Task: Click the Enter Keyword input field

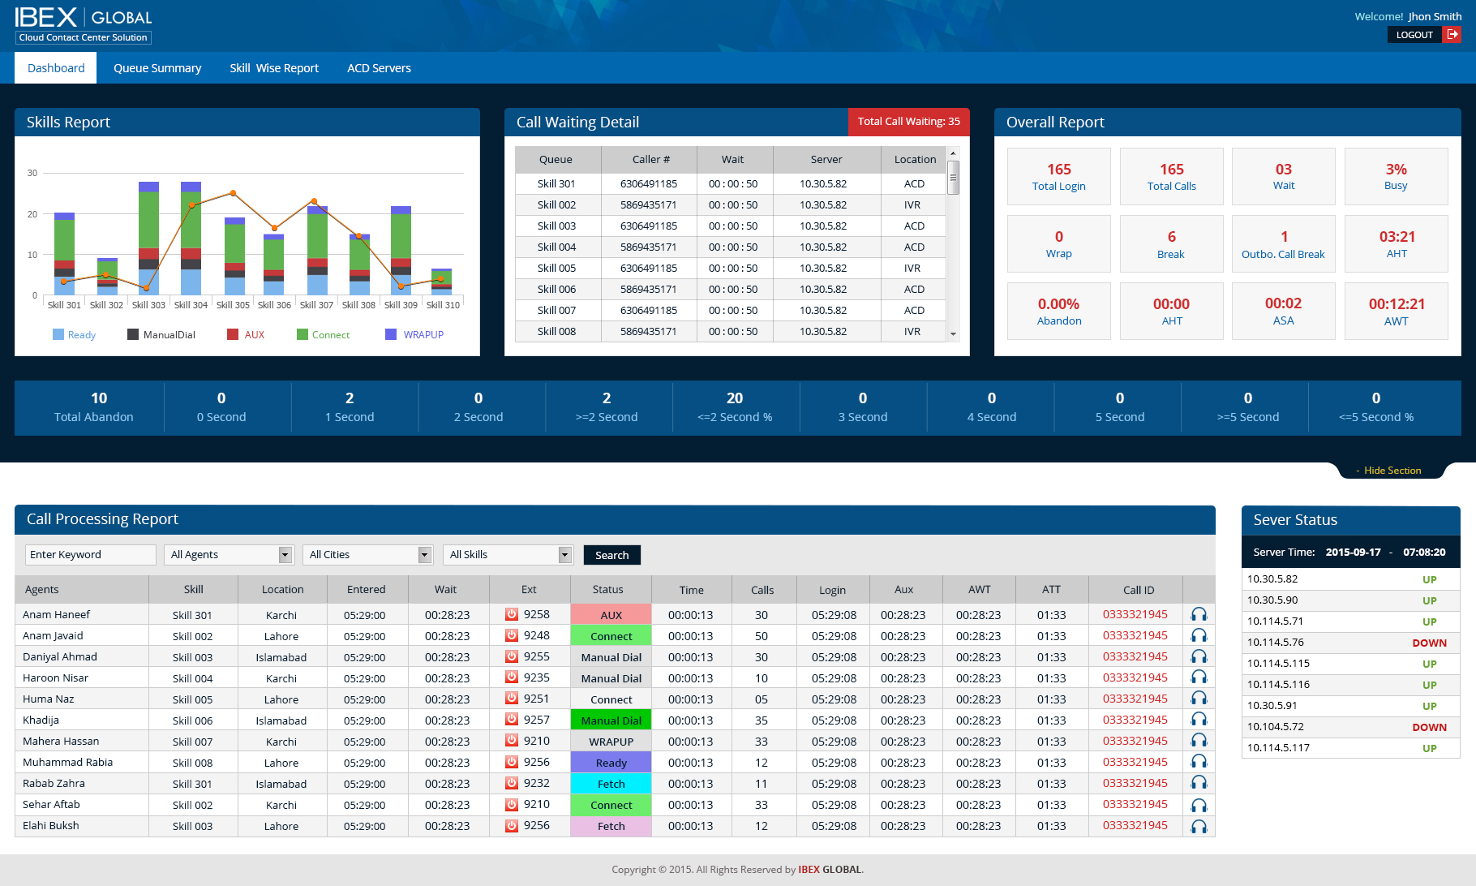Action: pos(90,555)
